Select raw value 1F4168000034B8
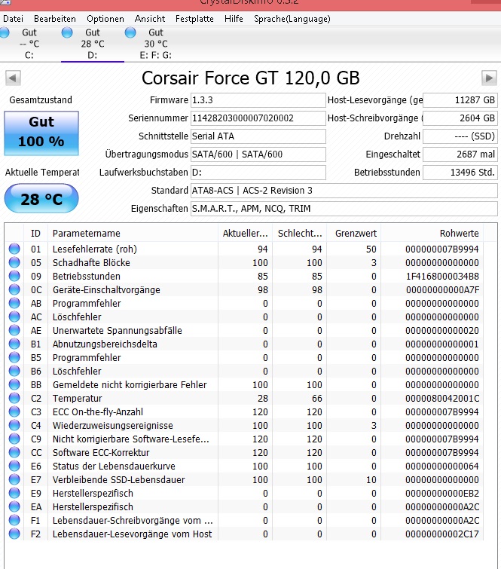 tap(442, 276)
